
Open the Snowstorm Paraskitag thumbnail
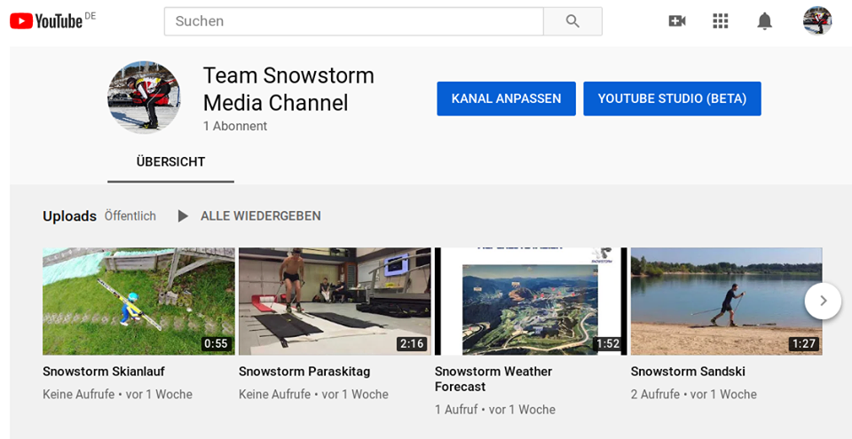[x=335, y=302]
